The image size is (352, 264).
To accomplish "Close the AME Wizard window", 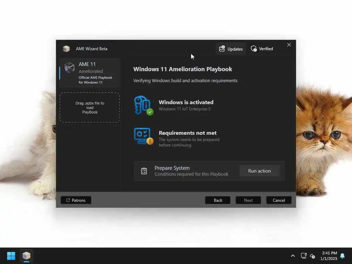I will [x=289, y=45].
